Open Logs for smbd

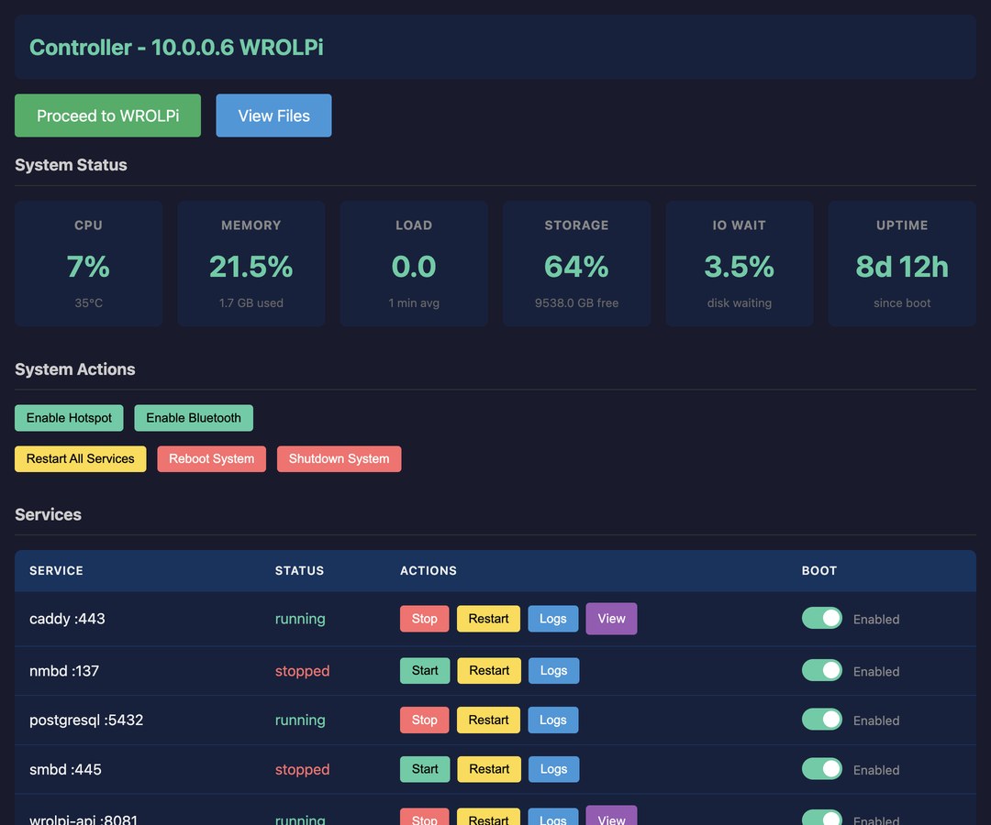[x=553, y=769]
